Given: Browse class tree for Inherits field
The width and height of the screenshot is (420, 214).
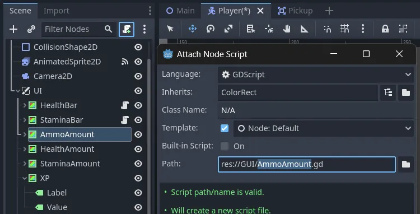Looking at the screenshot, I should [388, 92].
